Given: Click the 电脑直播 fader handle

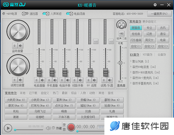Looking at the screenshot, I should point(39,72).
